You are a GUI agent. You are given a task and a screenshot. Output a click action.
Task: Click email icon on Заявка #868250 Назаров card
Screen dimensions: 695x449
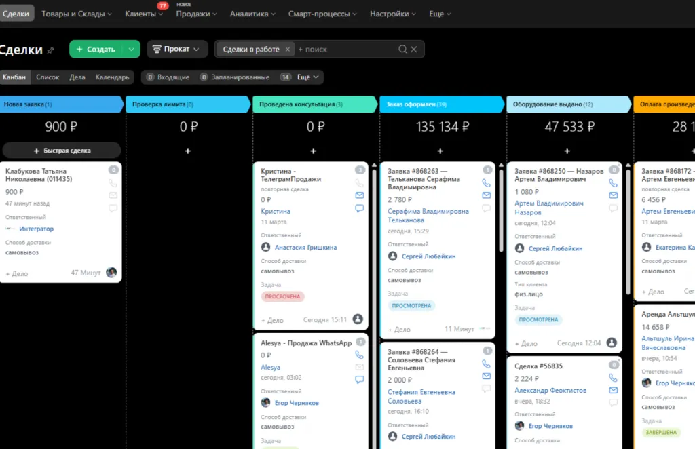613,195
